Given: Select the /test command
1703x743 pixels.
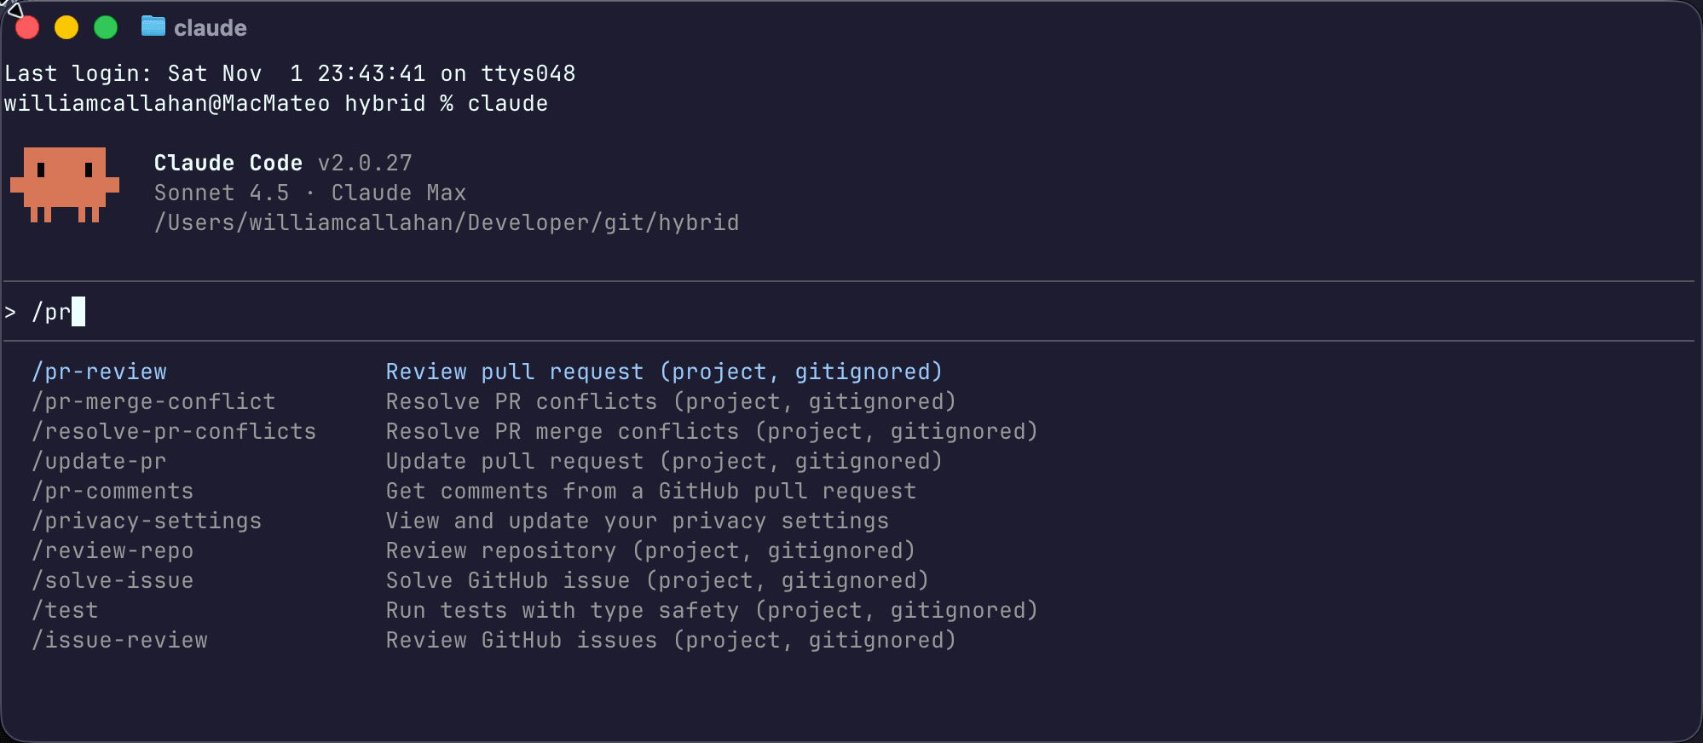Looking at the screenshot, I should click(x=64, y=610).
